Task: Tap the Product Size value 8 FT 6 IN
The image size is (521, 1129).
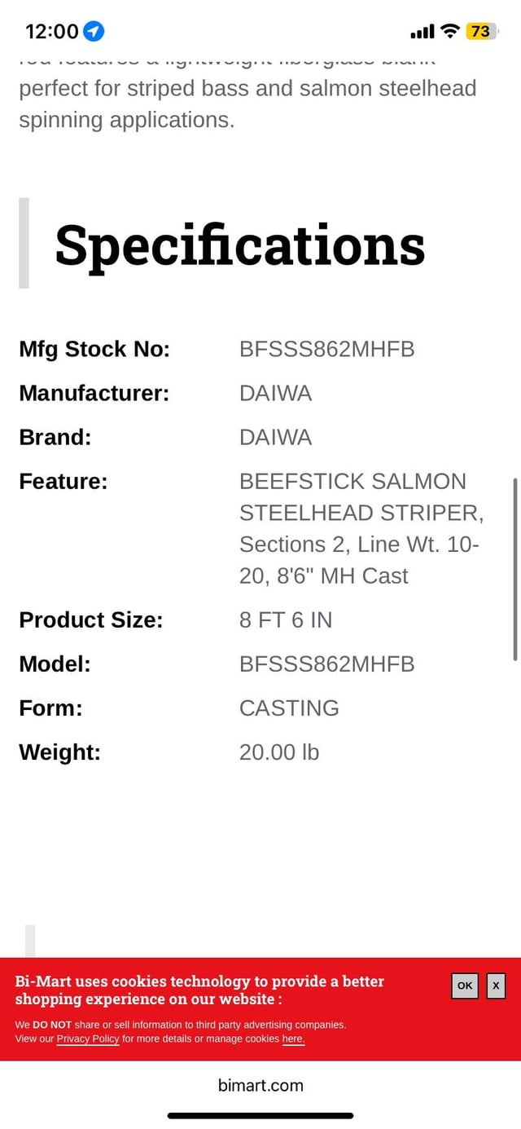Action: point(286,620)
